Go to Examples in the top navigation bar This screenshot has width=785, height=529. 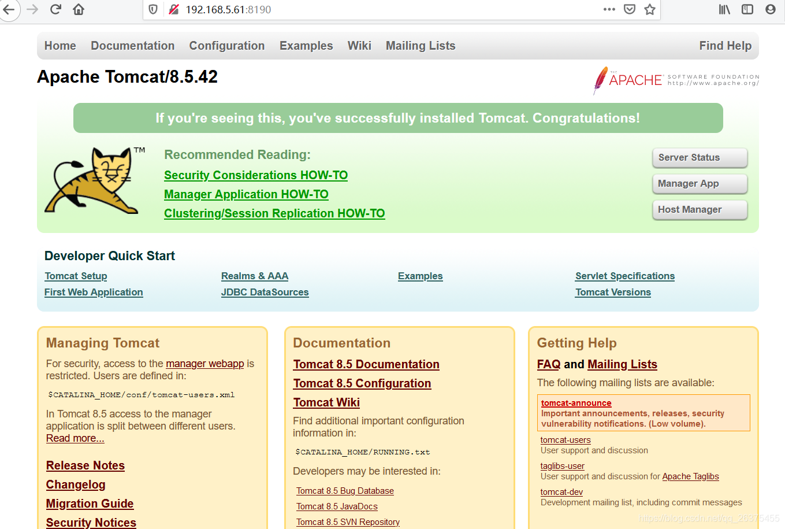pyautogui.click(x=306, y=46)
